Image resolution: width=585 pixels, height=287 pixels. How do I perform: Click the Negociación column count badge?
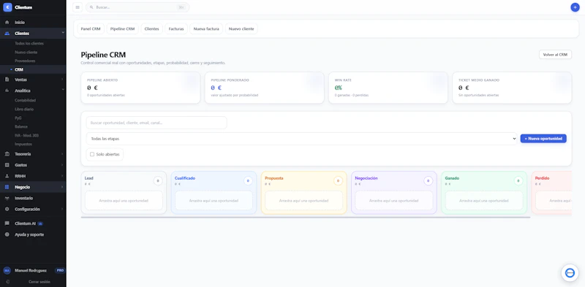click(x=429, y=181)
